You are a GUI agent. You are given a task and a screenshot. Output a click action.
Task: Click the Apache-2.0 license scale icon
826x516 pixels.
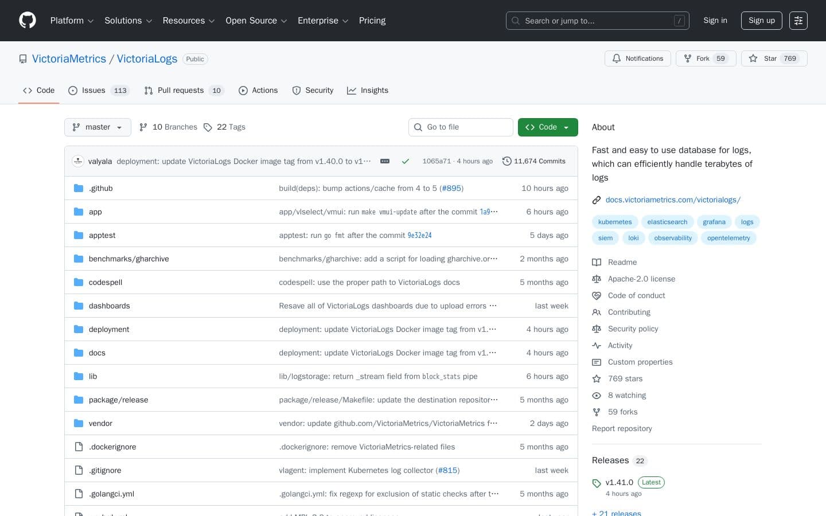tap(597, 279)
